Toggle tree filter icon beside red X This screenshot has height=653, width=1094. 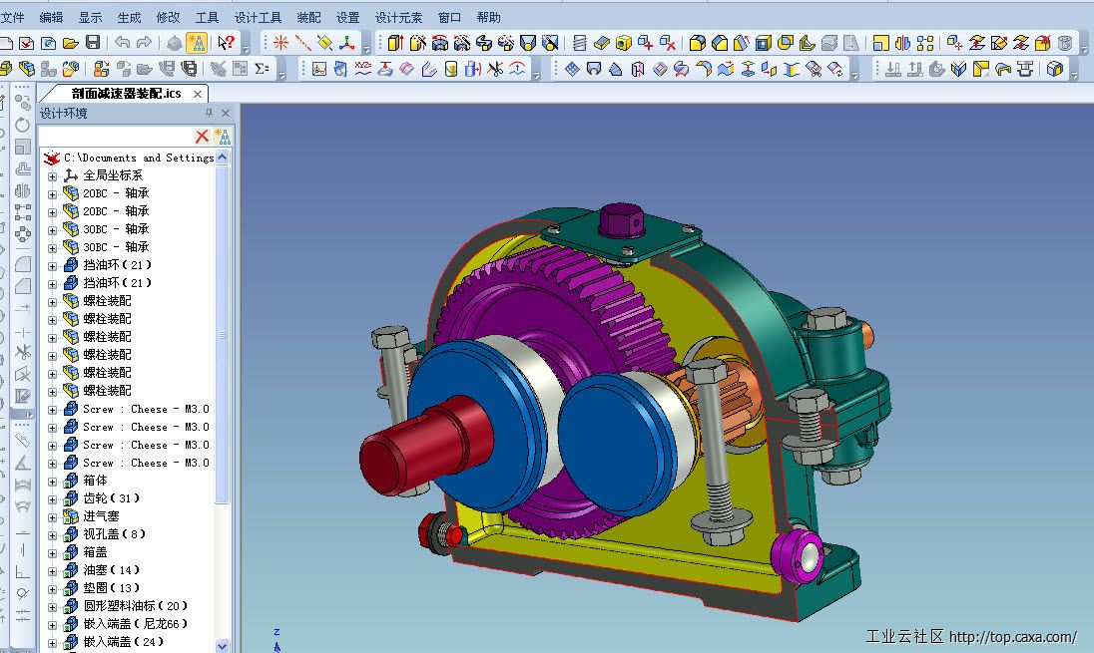[223, 137]
